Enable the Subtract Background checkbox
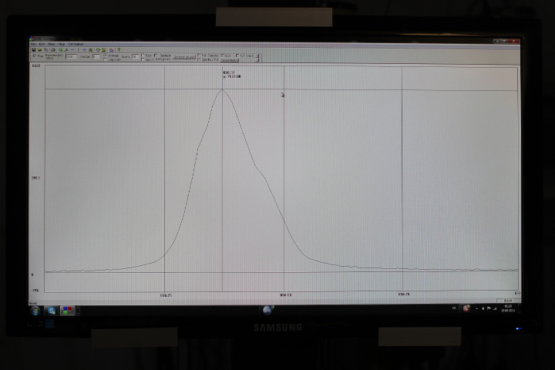The image size is (555, 370). coord(156,55)
